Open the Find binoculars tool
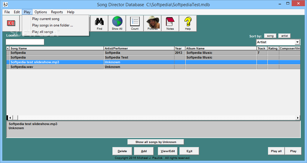The height and width of the screenshot is (163, 307). pyautogui.click(x=99, y=23)
